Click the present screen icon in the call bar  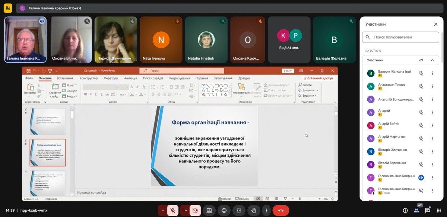point(209,210)
